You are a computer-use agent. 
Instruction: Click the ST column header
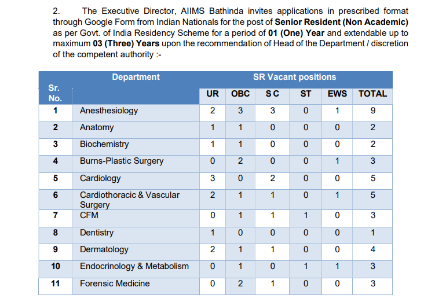coord(306,94)
